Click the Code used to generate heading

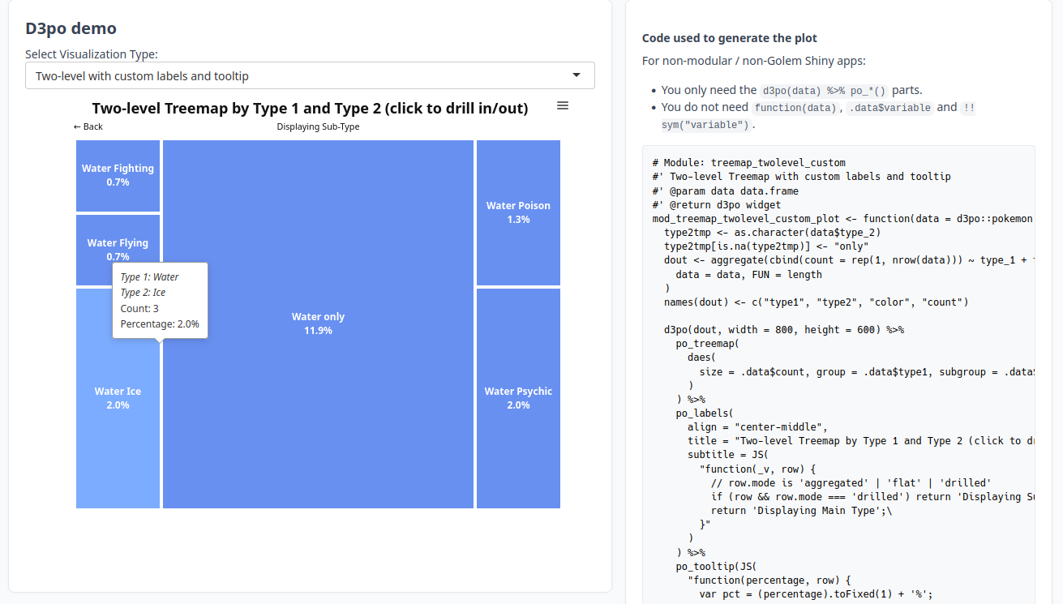(x=729, y=38)
